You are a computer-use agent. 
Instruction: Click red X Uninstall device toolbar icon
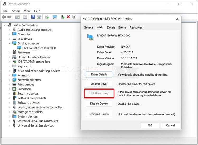68,17
